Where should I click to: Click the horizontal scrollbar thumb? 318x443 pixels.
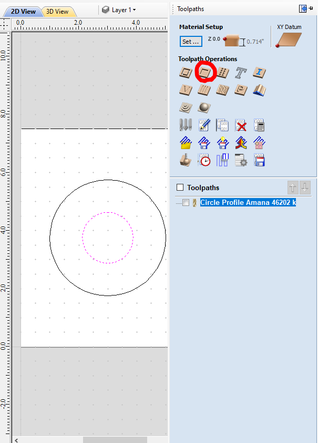pyautogui.click(x=115, y=440)
